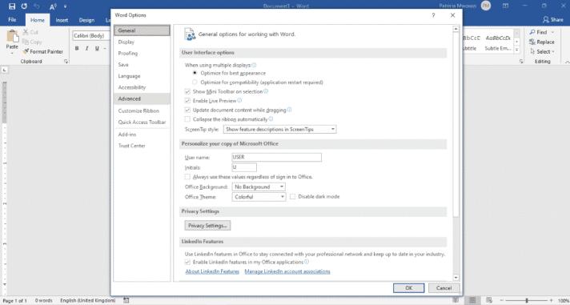Click info icon beside multiple displays label
This screenshot has height=305, width=570.
[254, 65]
